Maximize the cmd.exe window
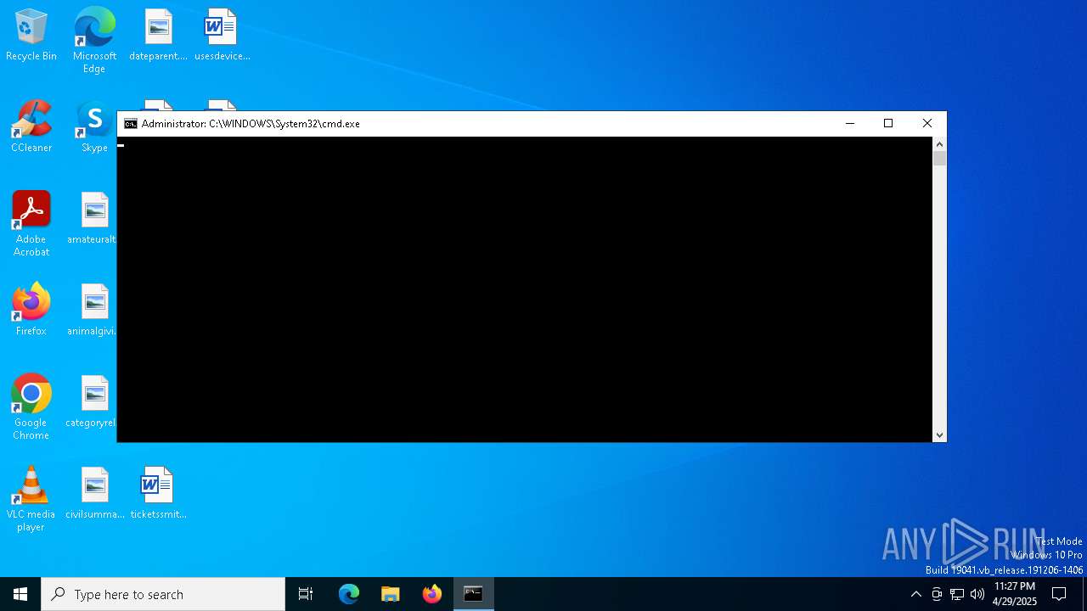The image size is (1087, 611). point(888,124)
